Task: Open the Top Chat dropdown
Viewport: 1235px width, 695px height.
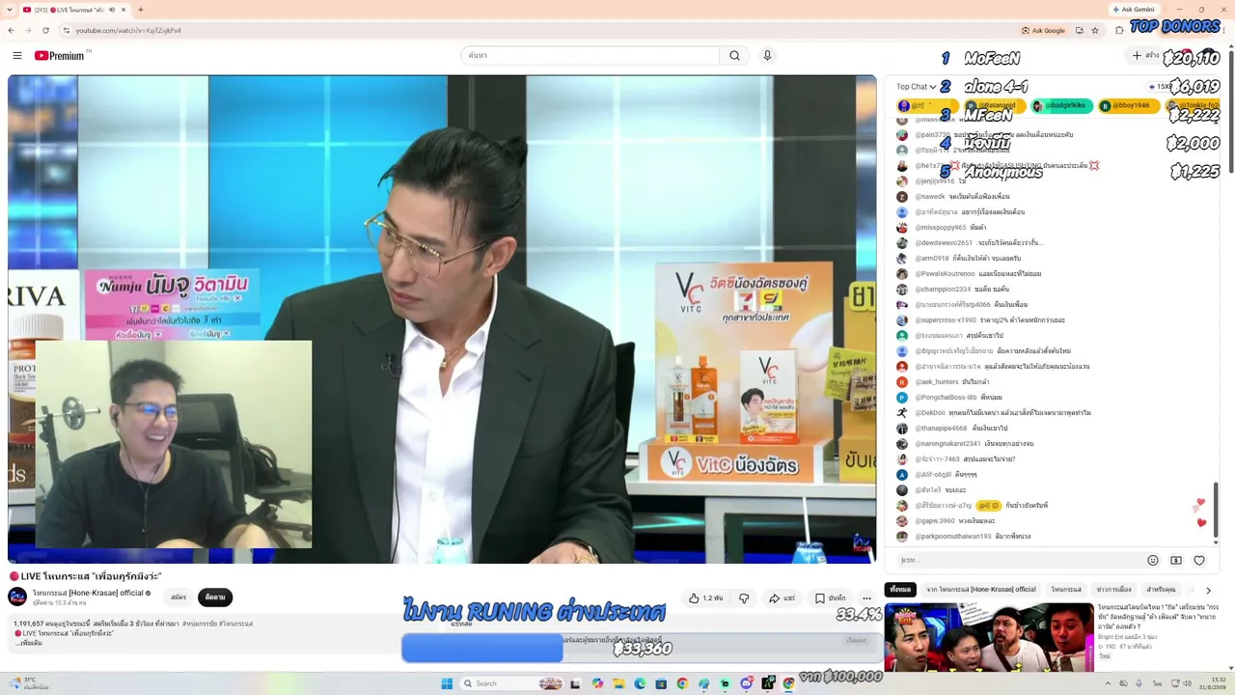Action: pyautogui.click(x=916, y=87)
